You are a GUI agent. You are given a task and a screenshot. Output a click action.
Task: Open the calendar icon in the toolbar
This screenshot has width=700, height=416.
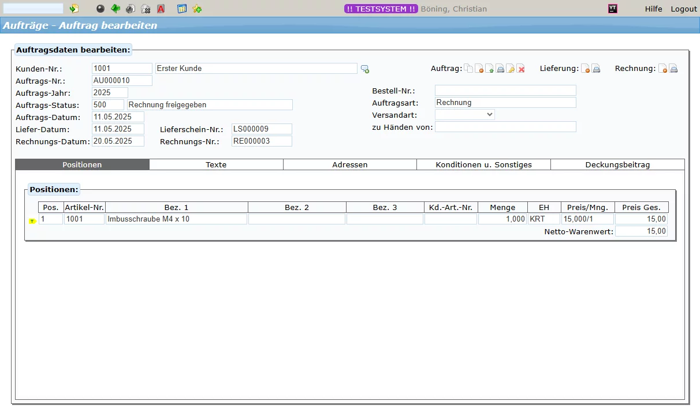[x=182, y=9]
